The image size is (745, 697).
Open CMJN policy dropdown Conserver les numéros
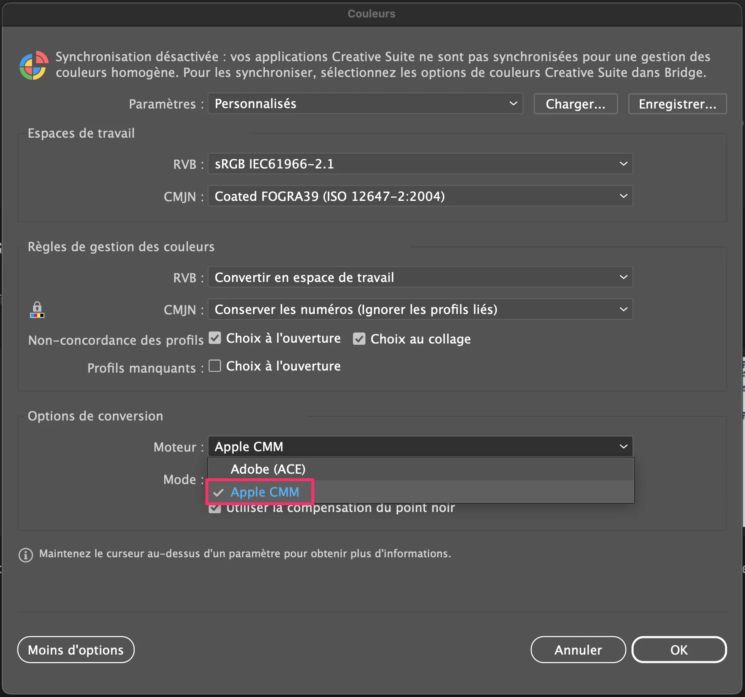[x=420, y=309]
